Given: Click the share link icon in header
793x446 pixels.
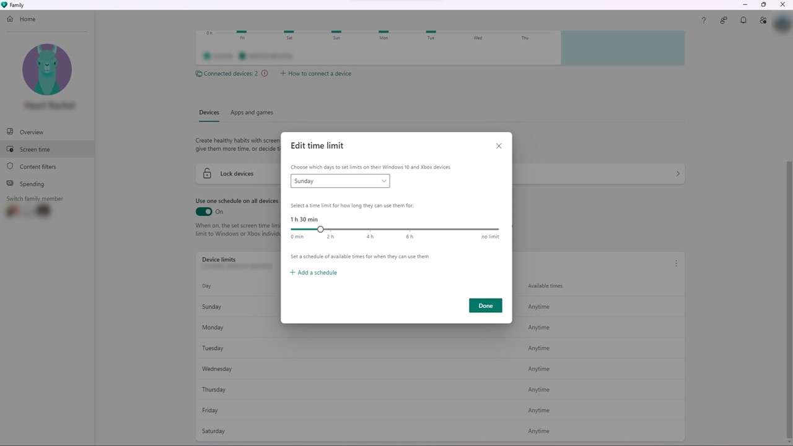Looking at the screenshot, I should click(723, 20).
